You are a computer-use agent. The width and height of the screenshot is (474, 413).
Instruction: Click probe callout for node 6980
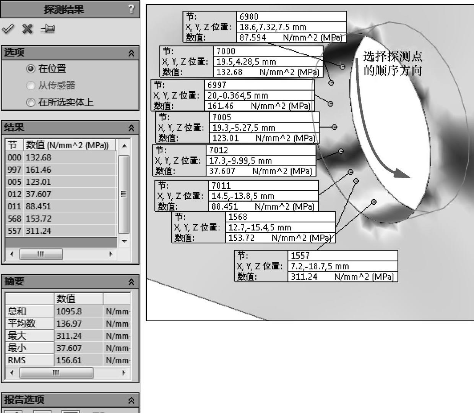point(265,27)
